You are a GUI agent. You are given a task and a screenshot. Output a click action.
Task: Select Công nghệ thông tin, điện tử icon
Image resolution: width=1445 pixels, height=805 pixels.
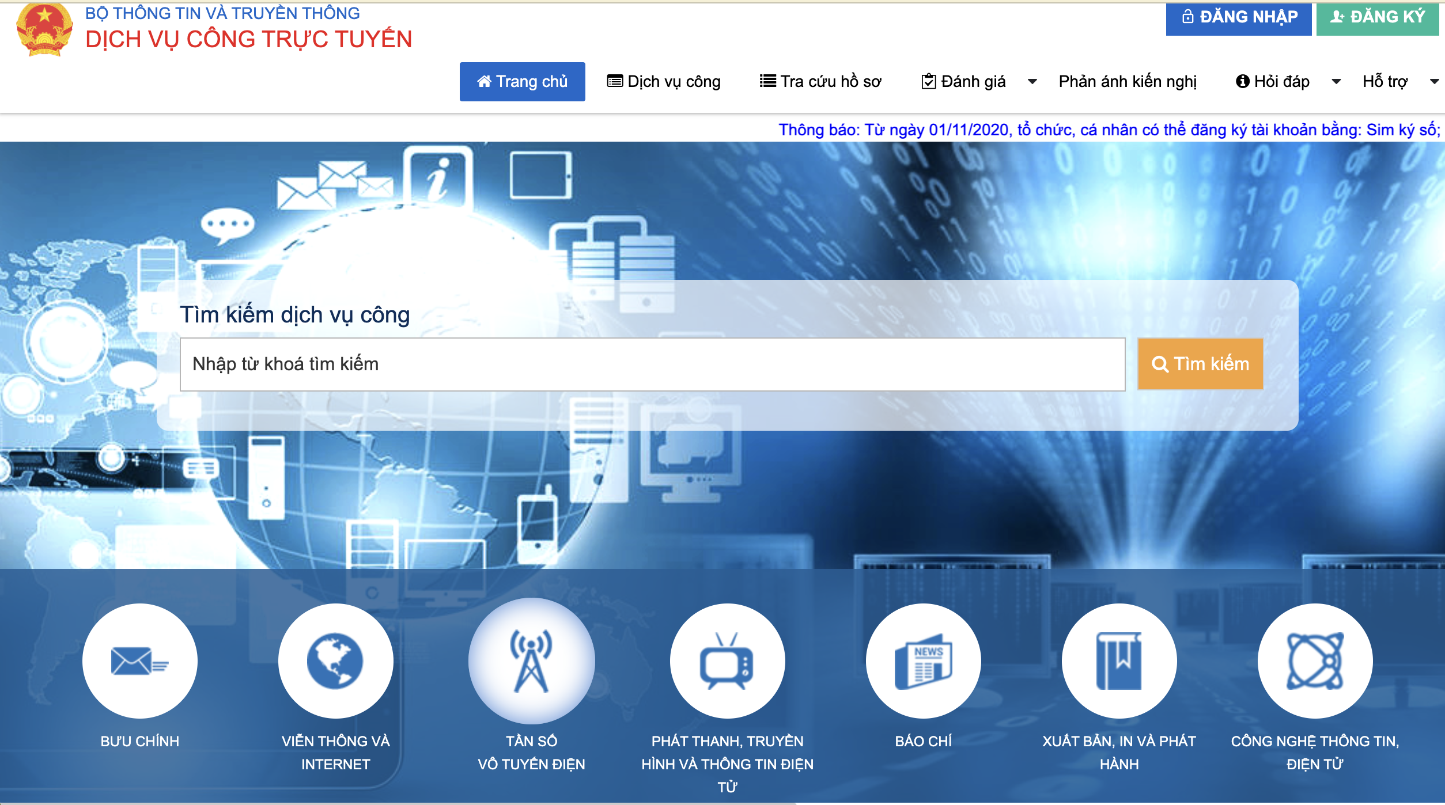point(1315,661)
